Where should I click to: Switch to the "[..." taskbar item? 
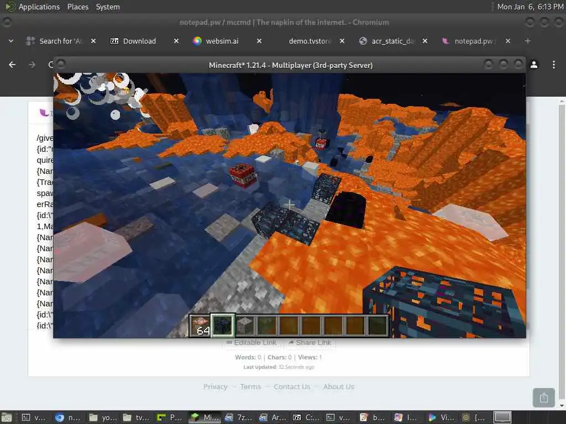474,417
